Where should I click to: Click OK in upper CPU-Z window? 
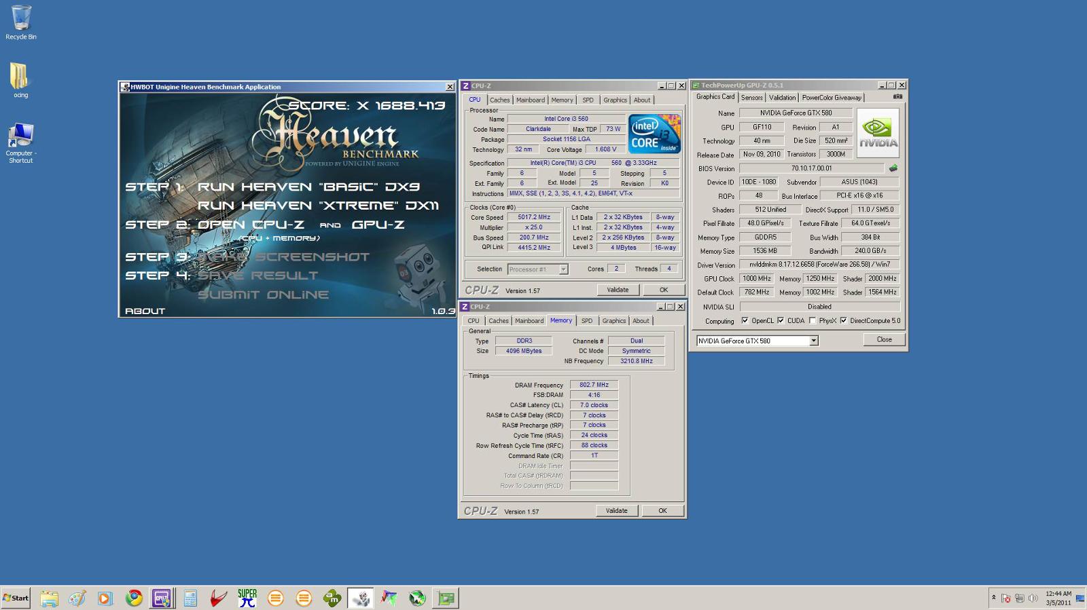pos(664,290)
